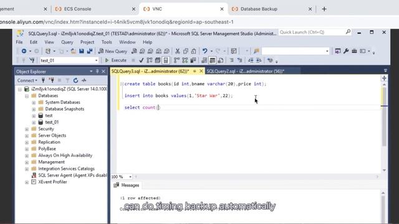Click the browser address bar URL
This screenshot has height=224, width=399.
(117, 22)
